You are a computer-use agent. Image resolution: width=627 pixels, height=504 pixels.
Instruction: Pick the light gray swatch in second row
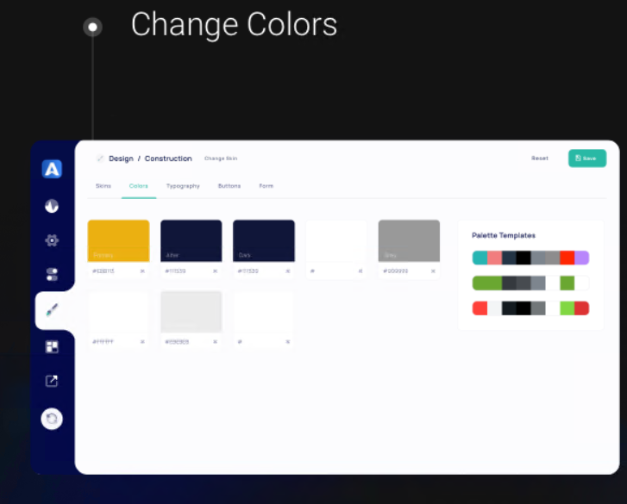click(191, 312)
